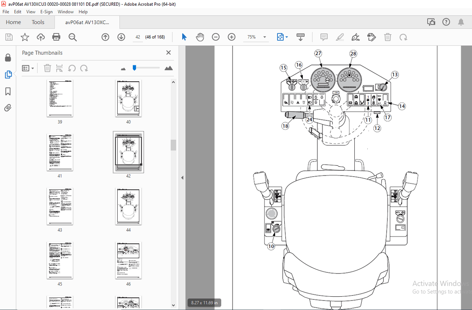Activate the arrow Selection tool
This screenshot has height=310, width=472.
coord(184,37)
